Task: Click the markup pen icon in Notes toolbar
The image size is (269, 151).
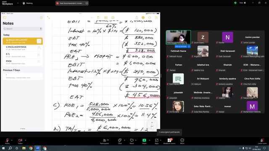Action: (143, 18)
